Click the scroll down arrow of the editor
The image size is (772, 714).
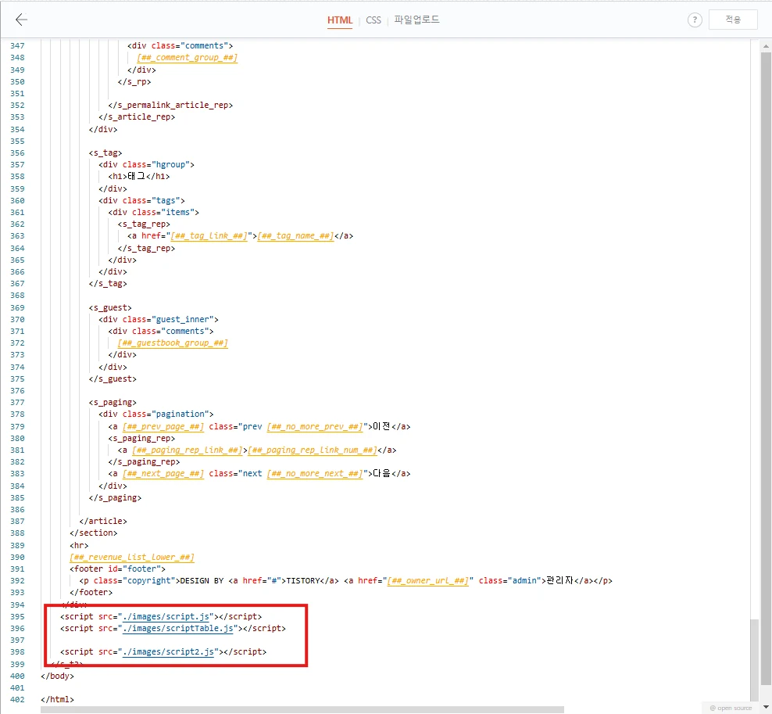click(x=765, y=707)
